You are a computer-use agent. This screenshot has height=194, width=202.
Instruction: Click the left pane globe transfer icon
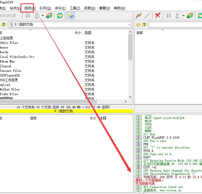(49, 16)
